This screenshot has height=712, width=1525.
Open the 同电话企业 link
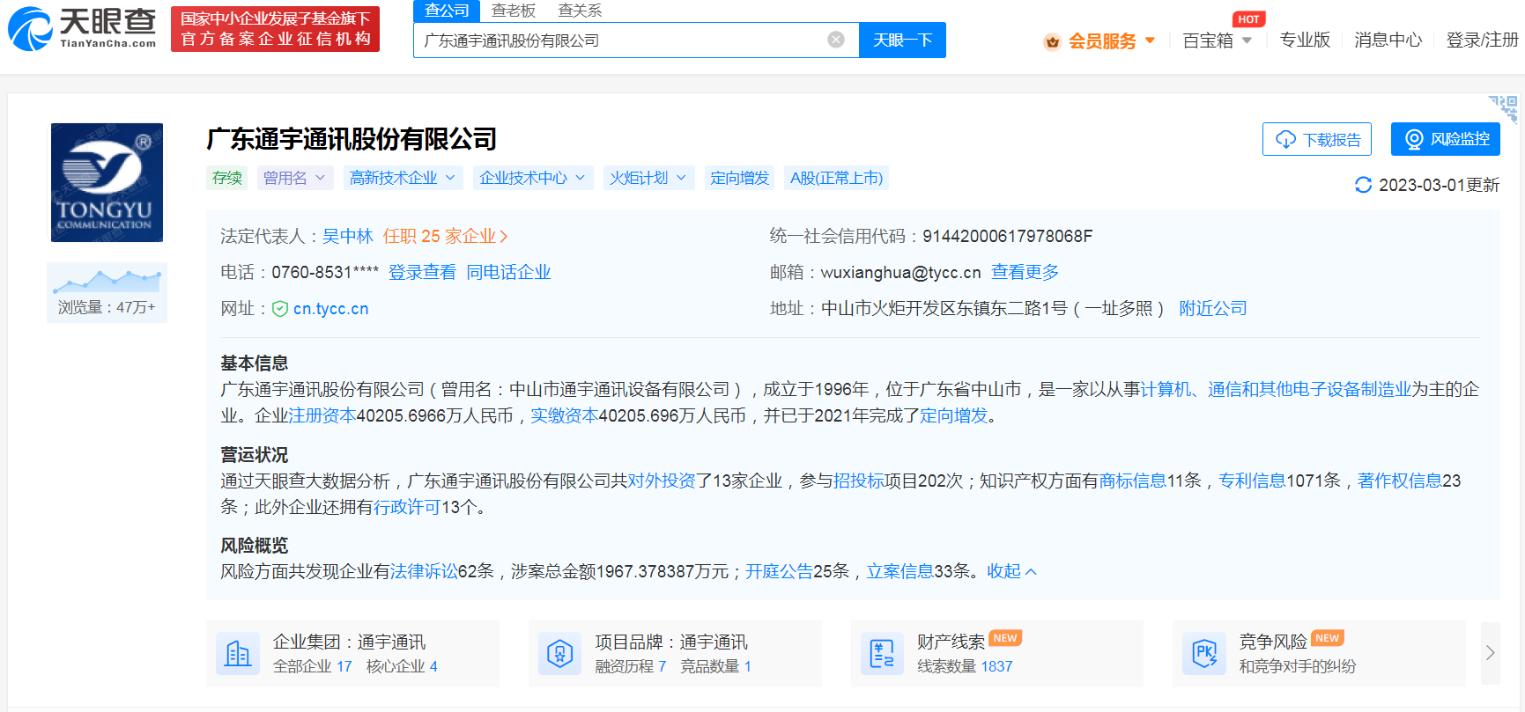point(509,272)
